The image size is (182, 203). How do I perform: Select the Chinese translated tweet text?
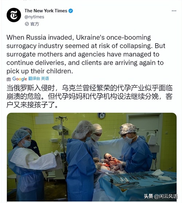[x=90, y=97]
